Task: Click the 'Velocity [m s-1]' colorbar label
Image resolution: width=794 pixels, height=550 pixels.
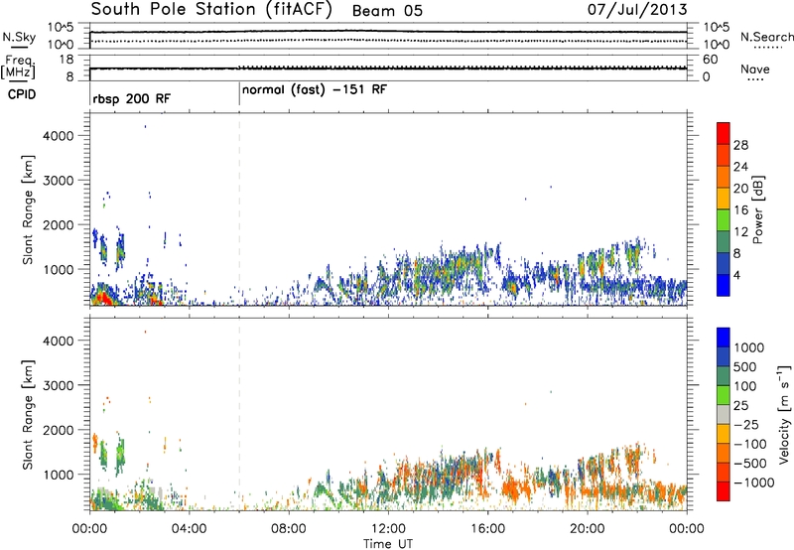Action: (784, 414)
